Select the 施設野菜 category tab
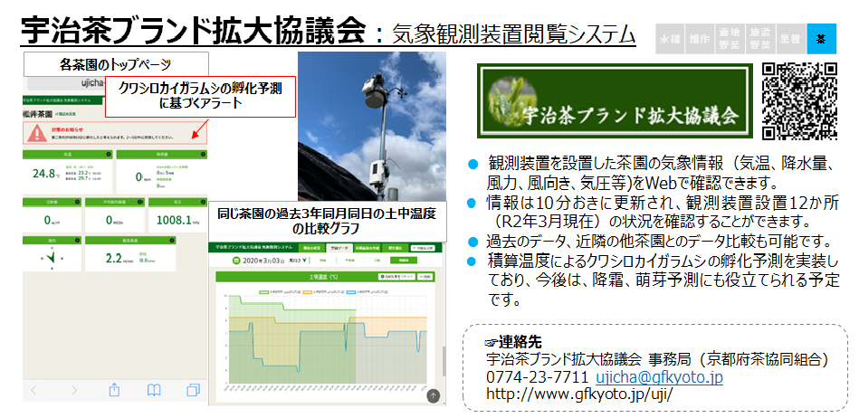 coord(760,38)
